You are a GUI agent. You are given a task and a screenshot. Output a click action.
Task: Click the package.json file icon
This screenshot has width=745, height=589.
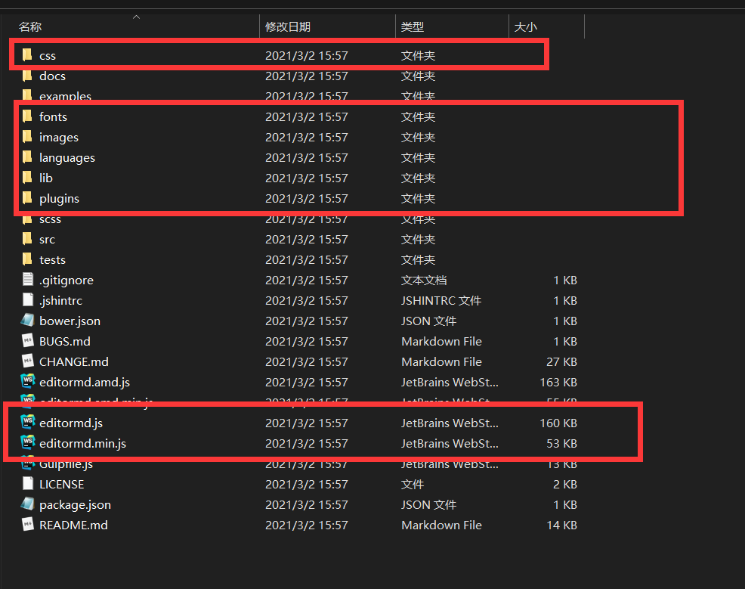(27, 504)
